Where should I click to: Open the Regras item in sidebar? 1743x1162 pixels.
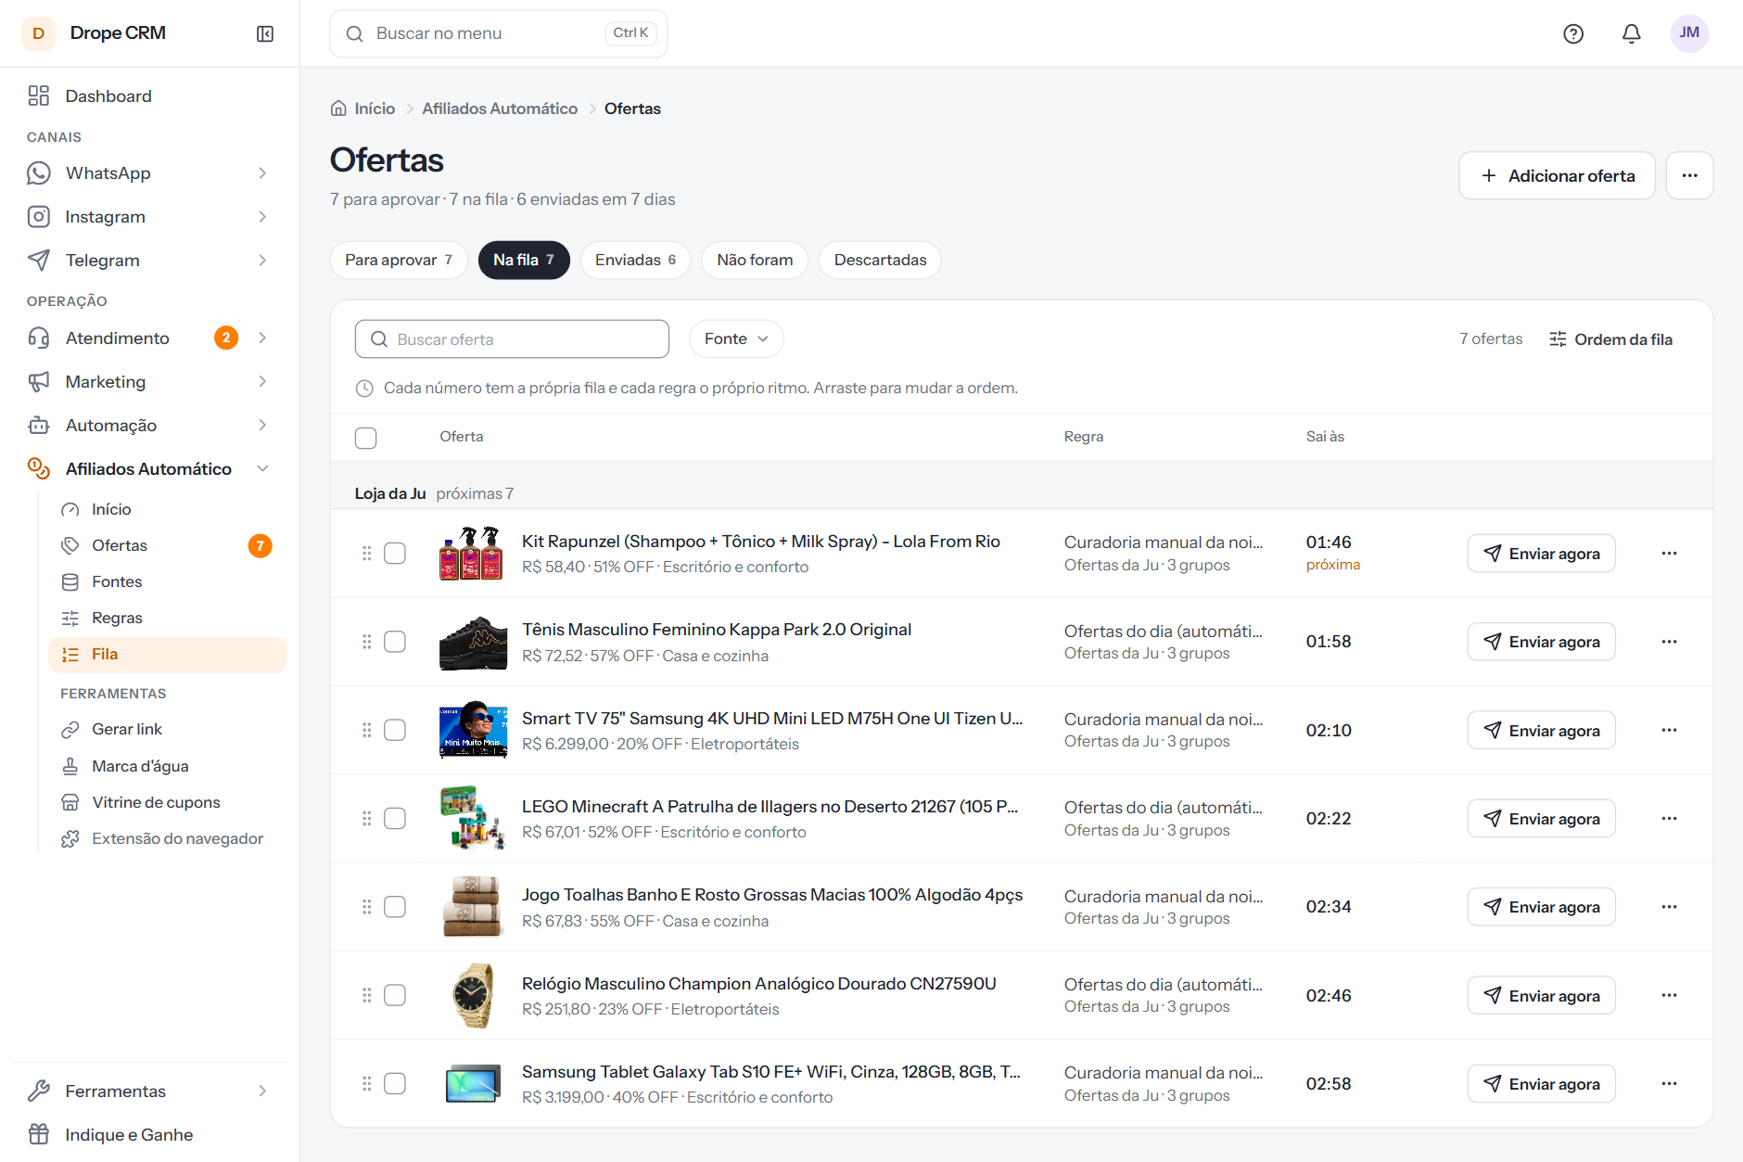(167, 619)
